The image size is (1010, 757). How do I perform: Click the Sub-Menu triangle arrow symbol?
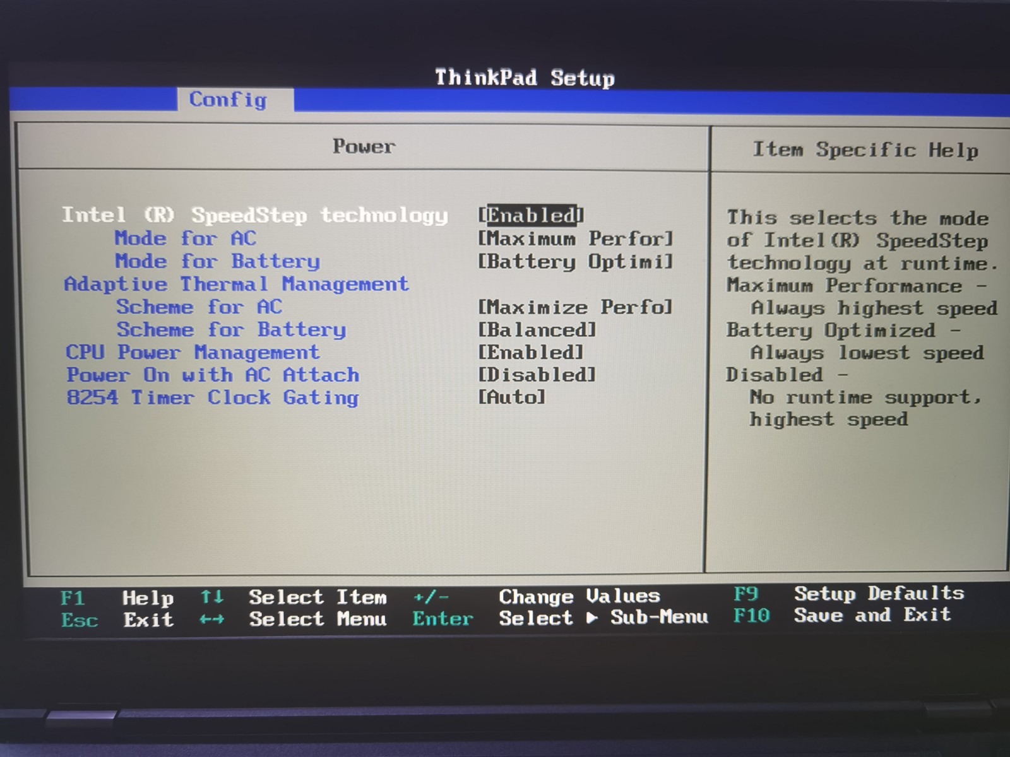point(591,618)
